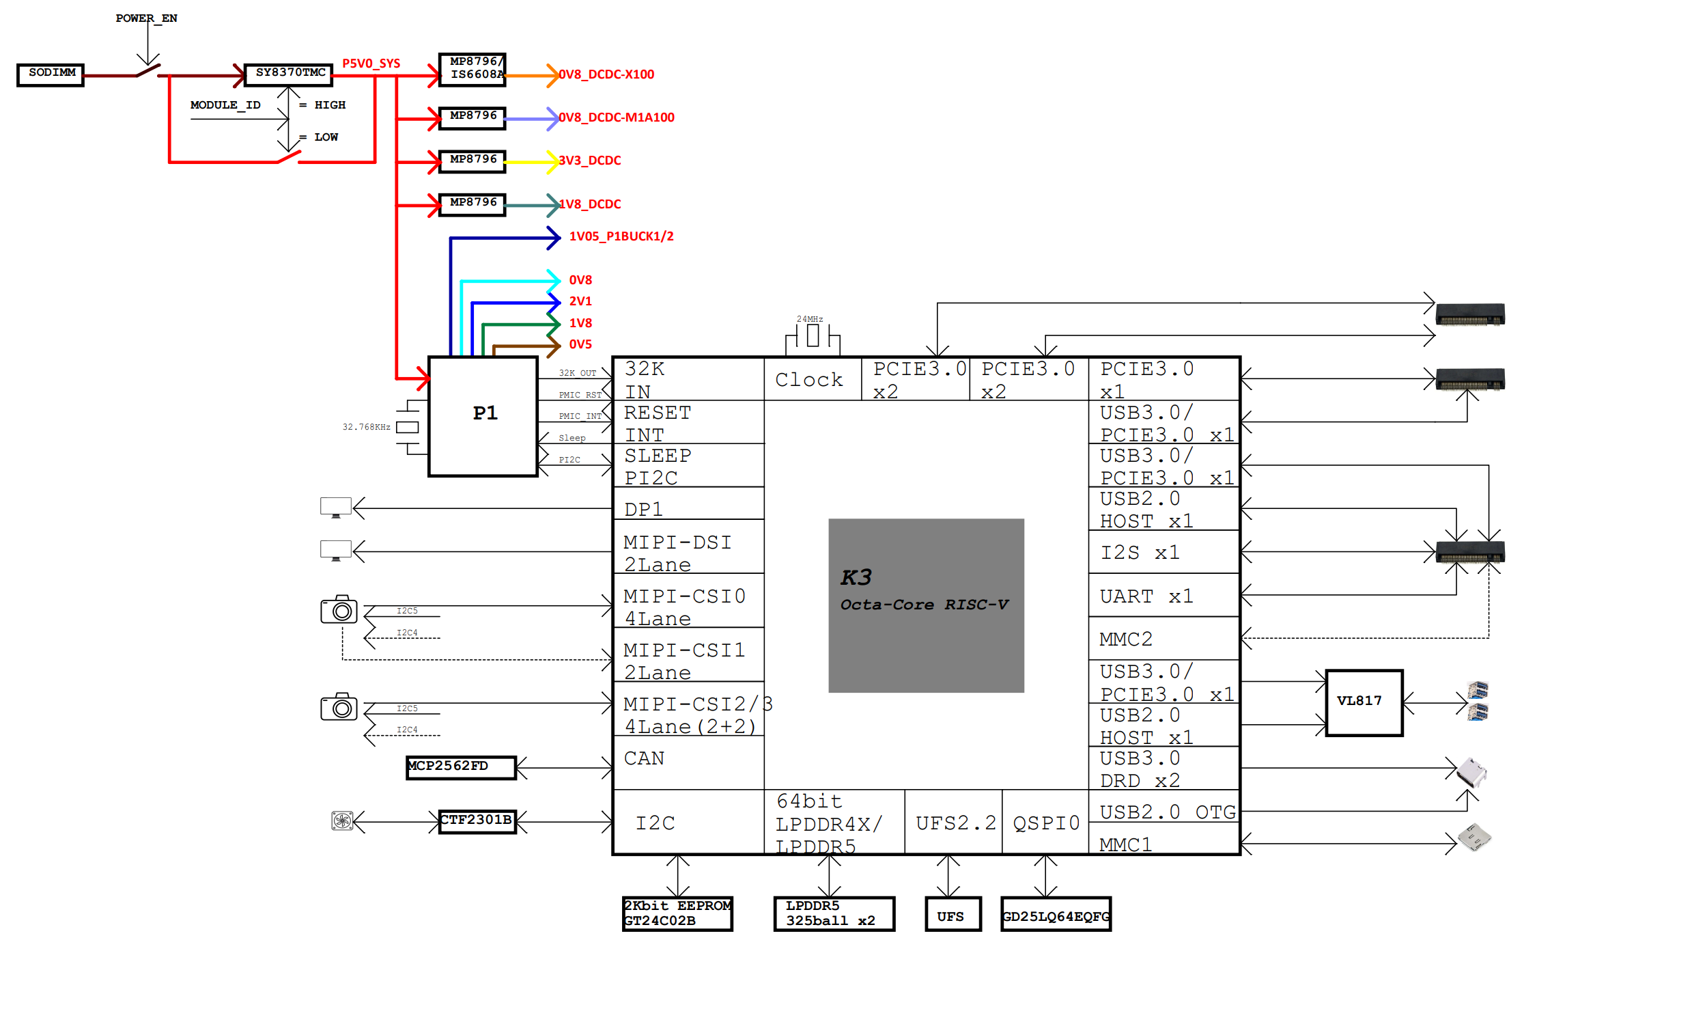Select the lower camera icon near MIPI-CSI2/3

[339, 707]
